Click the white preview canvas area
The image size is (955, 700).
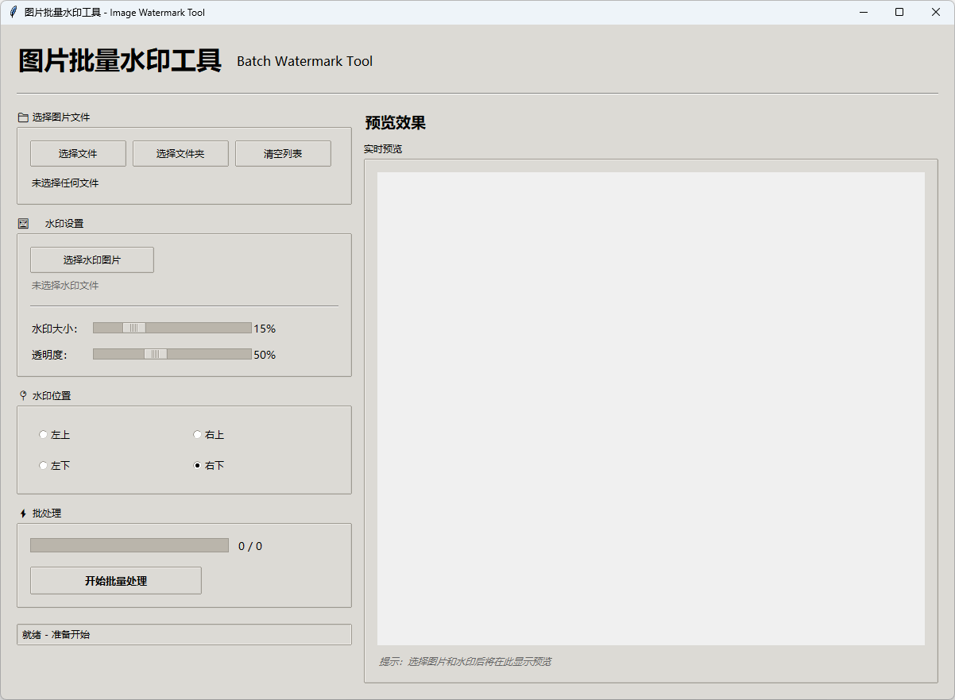coord(651,409)
